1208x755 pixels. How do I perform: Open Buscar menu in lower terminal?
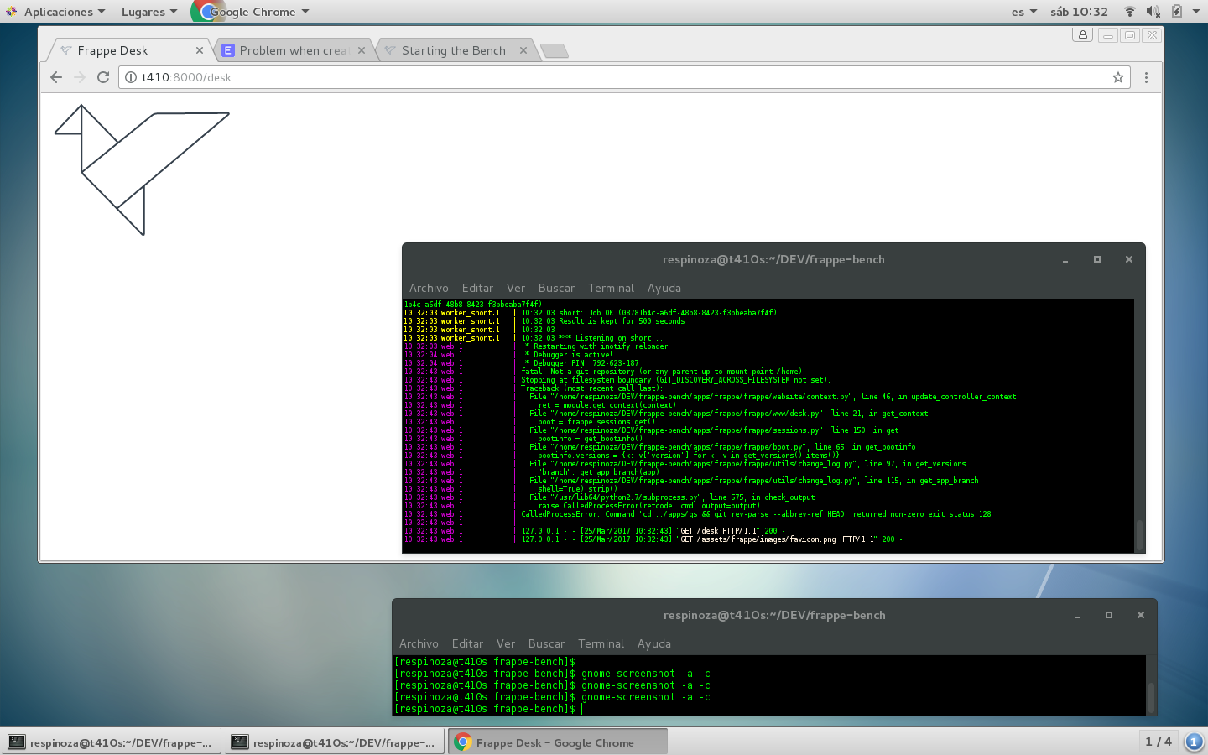click(546, 643)
